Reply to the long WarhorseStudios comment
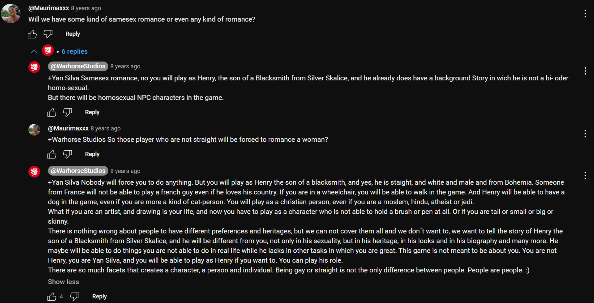The width and height of the screenshot is (594, 303). 99,296
